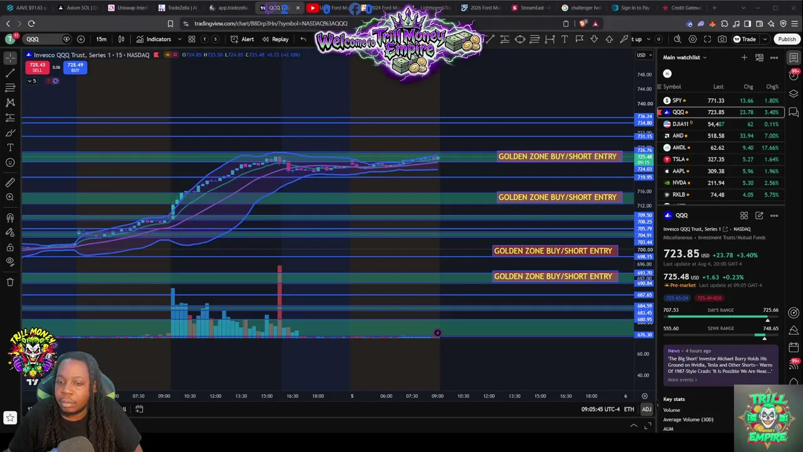Open the emoji and icons tool
Image resolution: width=803 pixels, height=452 pixels.
[x=10, y=163]
